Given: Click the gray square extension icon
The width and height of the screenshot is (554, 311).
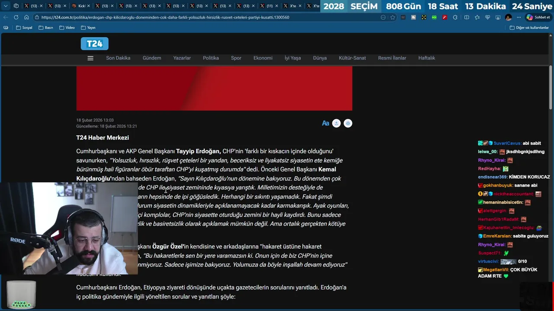Looking at the screenshot, I should (413, 17).
